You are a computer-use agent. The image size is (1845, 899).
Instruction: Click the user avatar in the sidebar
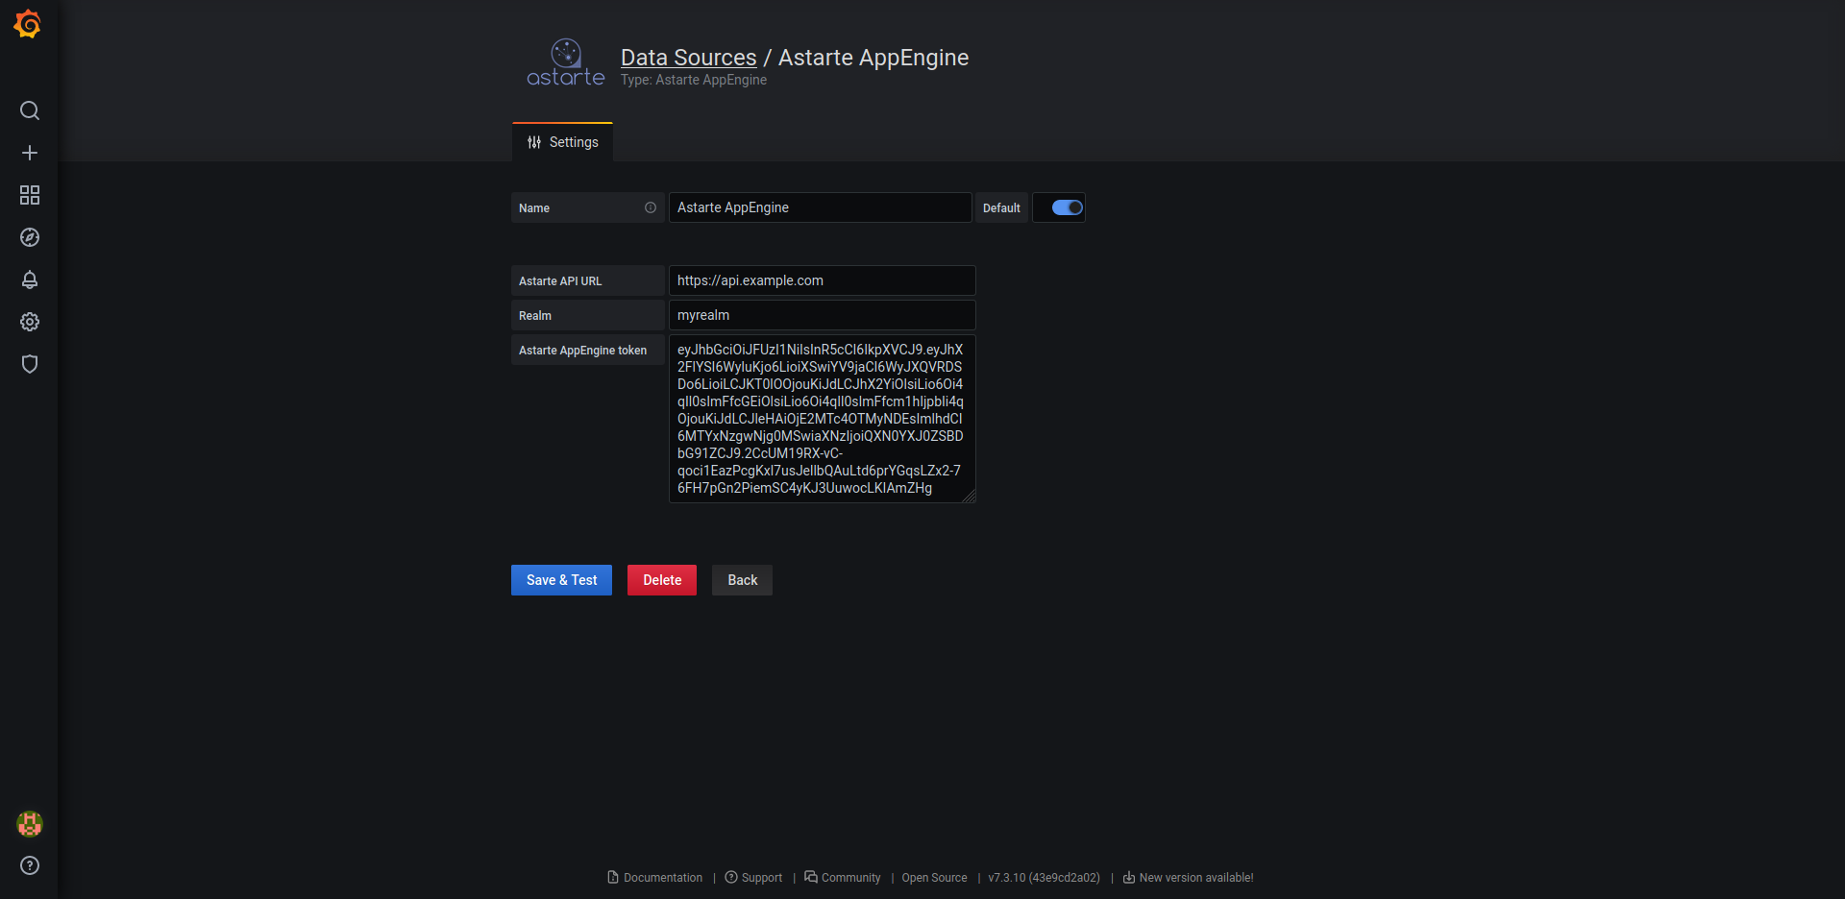(30, 823)
